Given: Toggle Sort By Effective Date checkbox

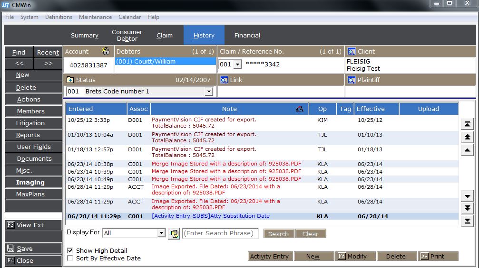Looking at the screenshot, I should pos(70,258).
